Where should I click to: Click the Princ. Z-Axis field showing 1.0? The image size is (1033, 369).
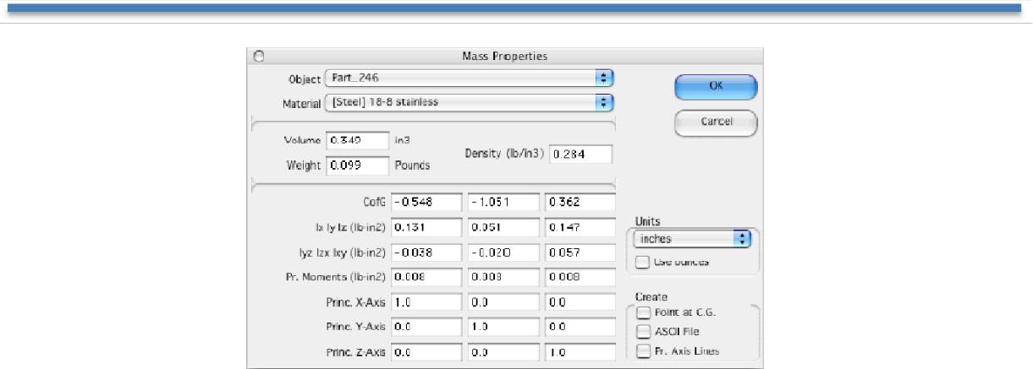pos(580,350)
